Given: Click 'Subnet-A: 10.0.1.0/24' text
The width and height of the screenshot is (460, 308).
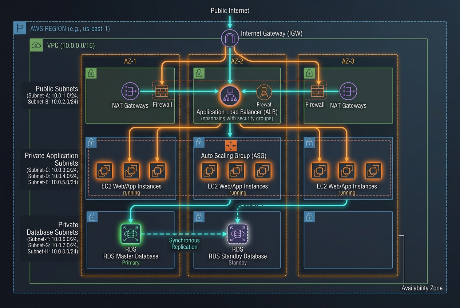Looking at the screenshot, I should click(52, 96).
